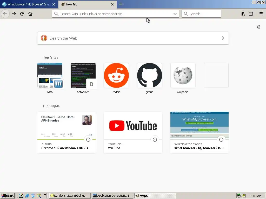Expand the quick launch overflow chevron
The image size is (266, 199).
[45, 195]
